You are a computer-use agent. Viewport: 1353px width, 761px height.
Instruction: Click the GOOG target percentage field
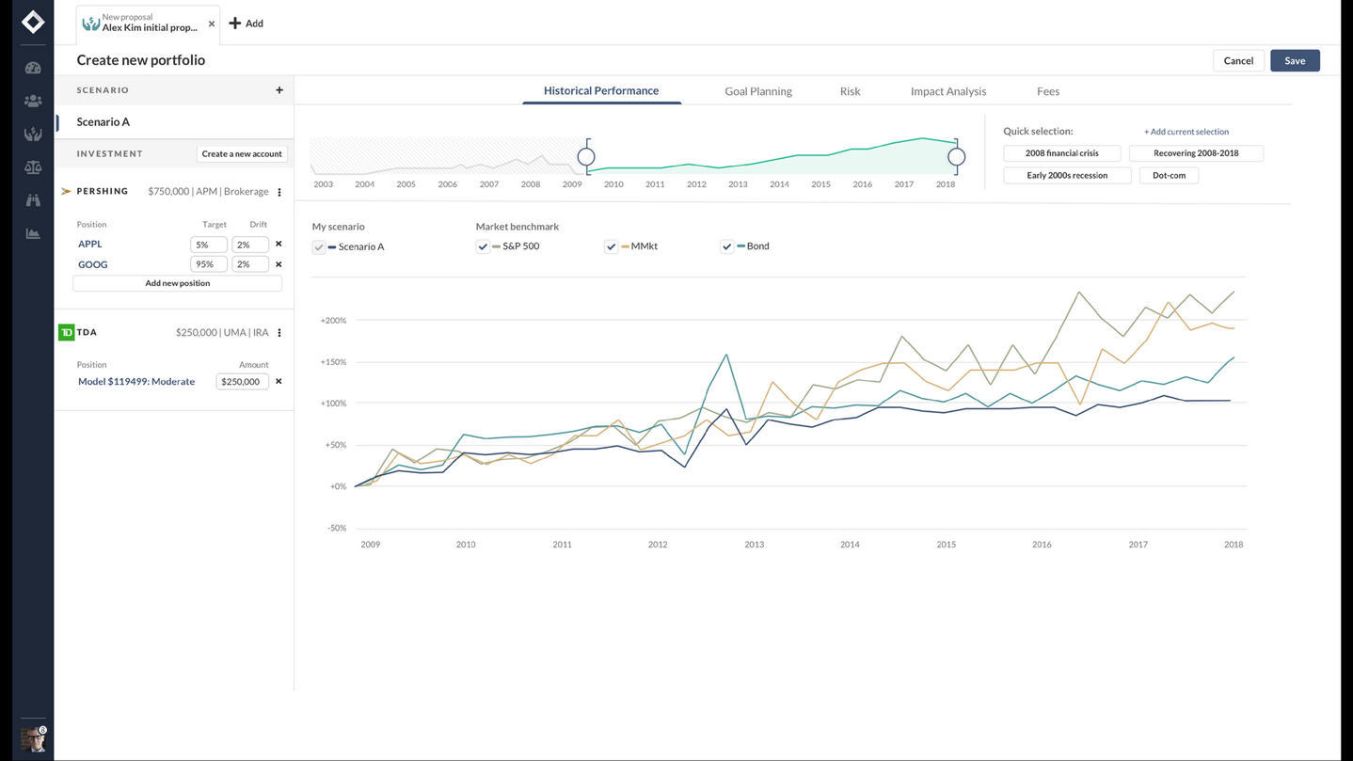pos(208,264)
